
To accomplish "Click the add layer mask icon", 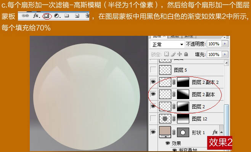I will tap(47, 16).
